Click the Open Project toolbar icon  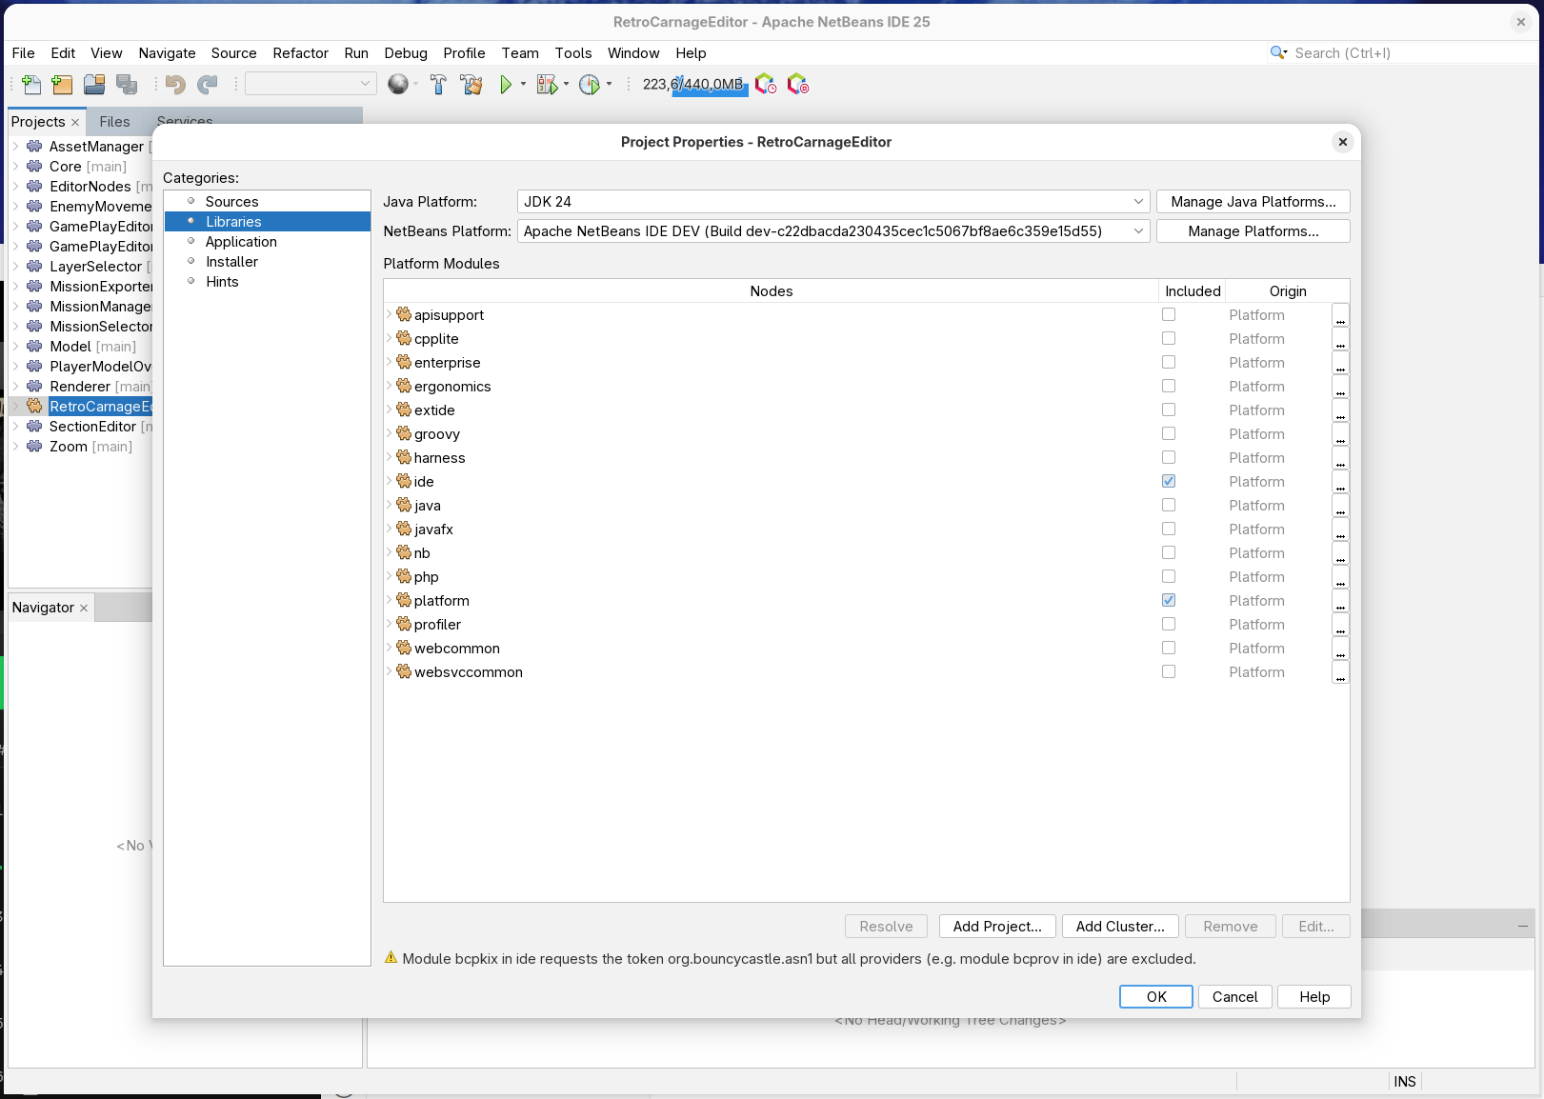click(94, 85)
